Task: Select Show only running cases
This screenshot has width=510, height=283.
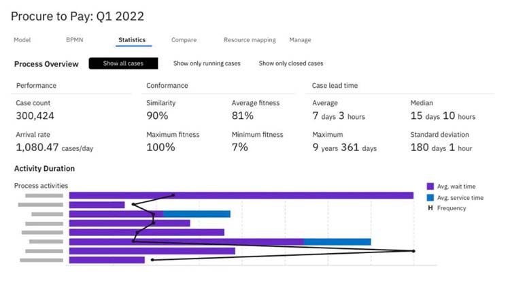Action: 207,63
